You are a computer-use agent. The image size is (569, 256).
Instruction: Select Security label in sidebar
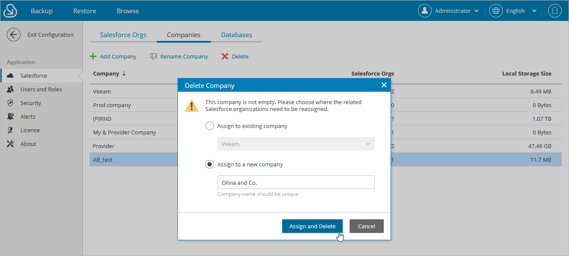pos(31,103)
